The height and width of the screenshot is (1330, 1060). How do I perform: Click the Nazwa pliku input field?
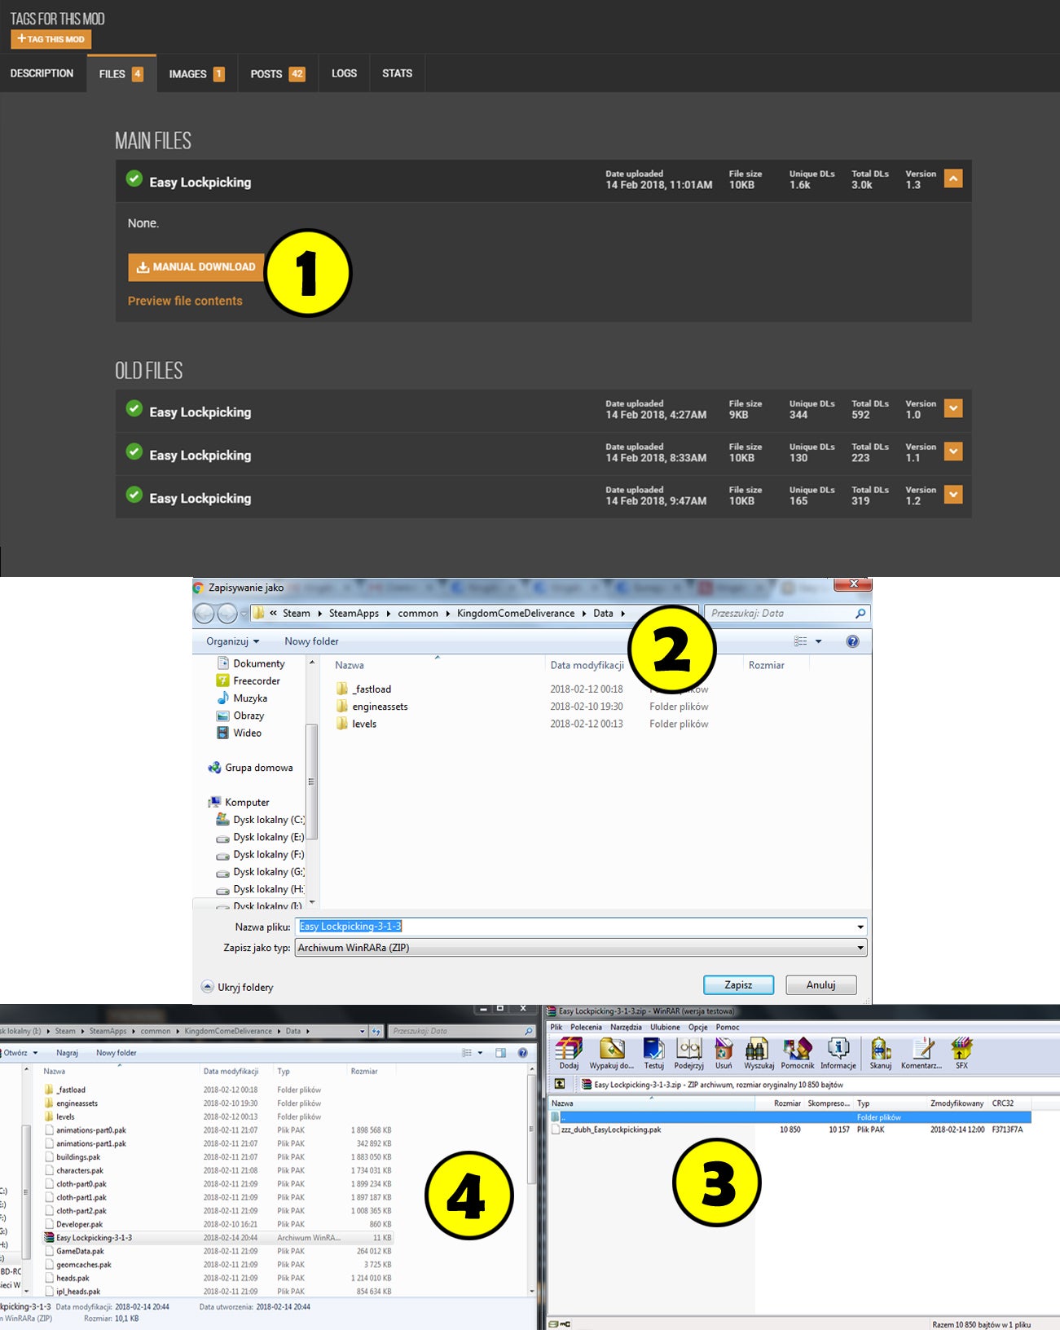pos(581,927)
